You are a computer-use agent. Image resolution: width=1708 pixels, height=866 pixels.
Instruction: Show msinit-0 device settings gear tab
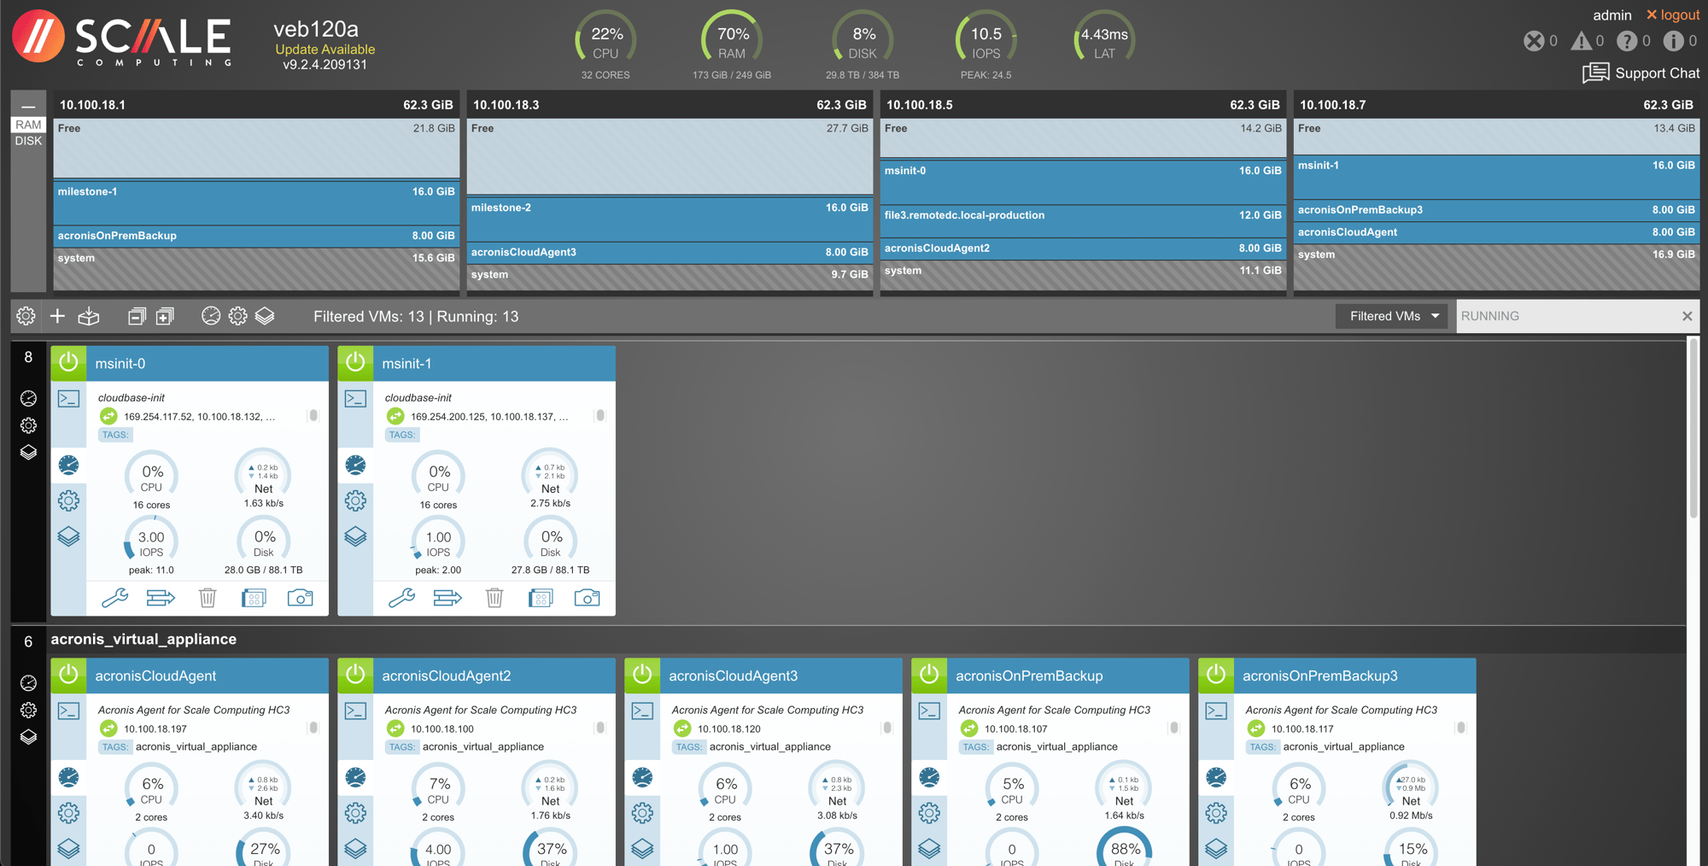[68, 500]
